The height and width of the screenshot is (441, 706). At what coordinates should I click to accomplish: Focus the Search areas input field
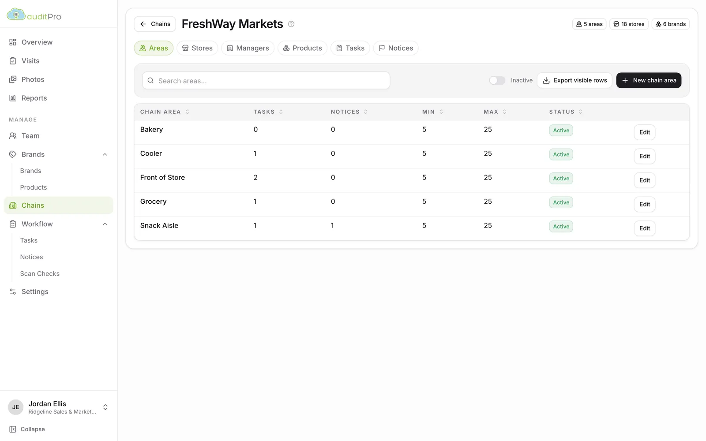pos(266,81)
